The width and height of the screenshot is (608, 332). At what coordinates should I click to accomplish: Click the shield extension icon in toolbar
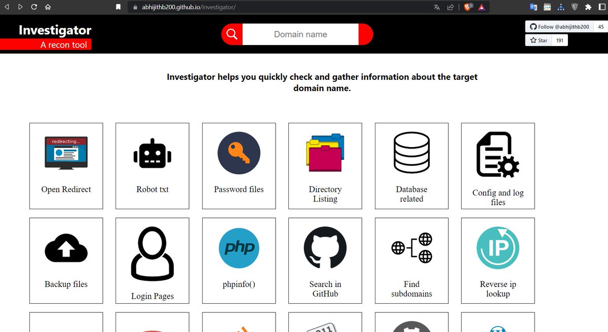click(x=574, y=7)
